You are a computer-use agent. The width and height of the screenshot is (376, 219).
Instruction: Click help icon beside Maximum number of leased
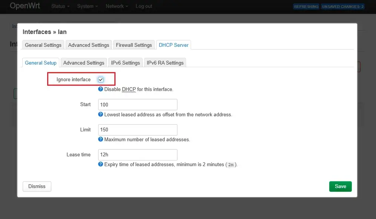point(100,139)
